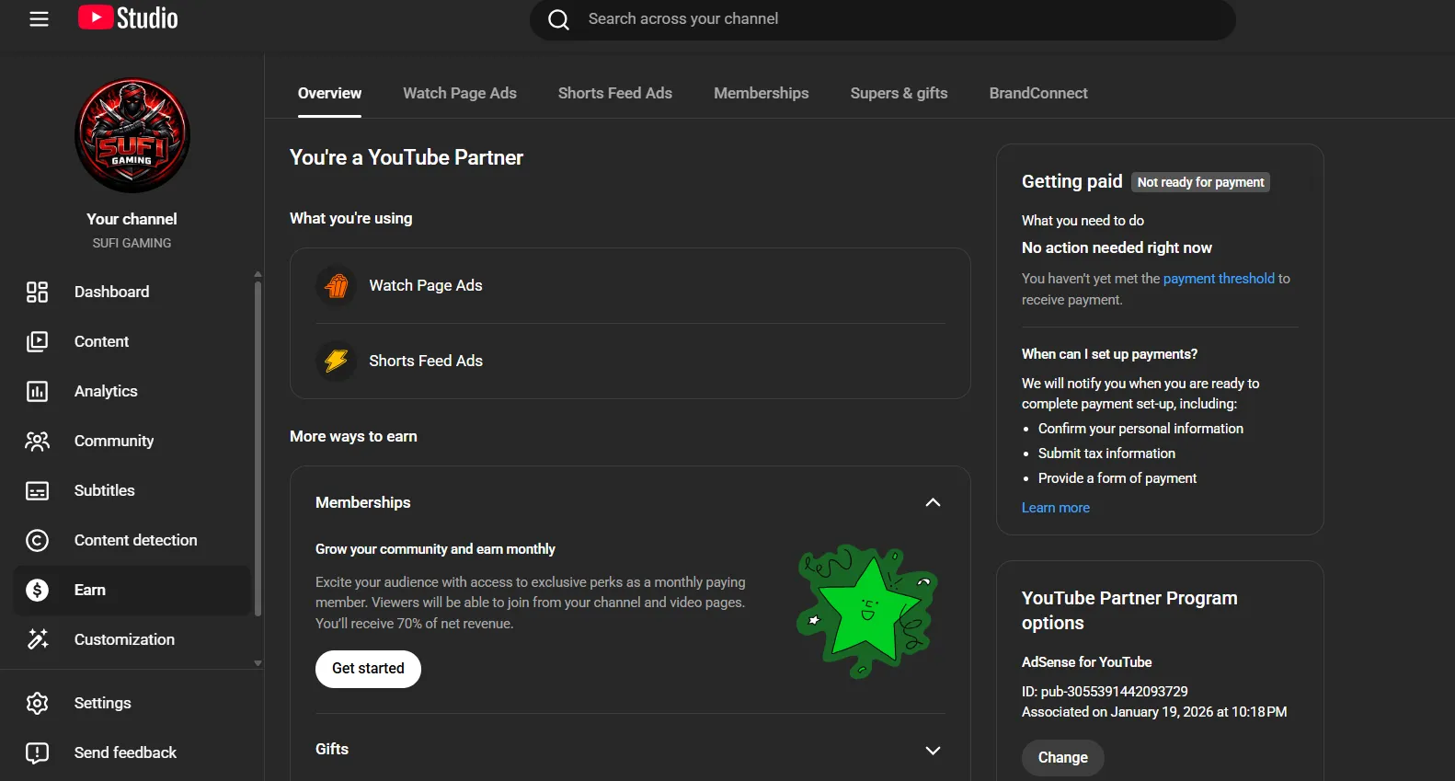
Task: Click the When can I set up payments? text
Action: click(x=1109, y=354)
